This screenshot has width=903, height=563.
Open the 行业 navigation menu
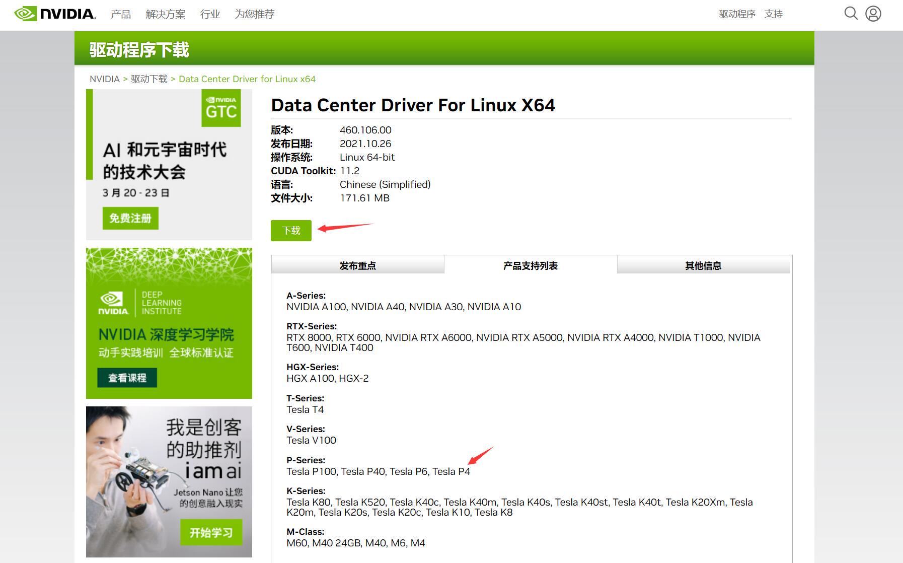[210, 14]
